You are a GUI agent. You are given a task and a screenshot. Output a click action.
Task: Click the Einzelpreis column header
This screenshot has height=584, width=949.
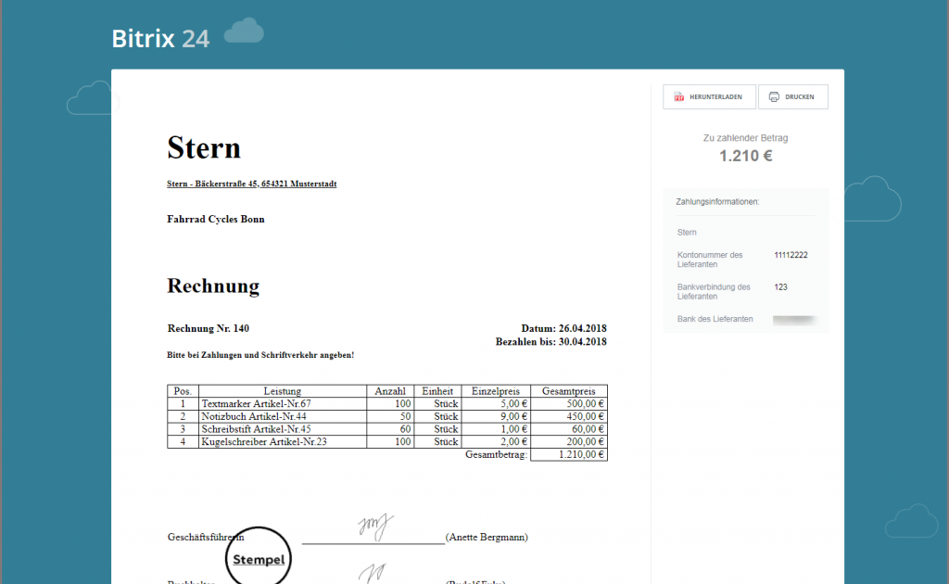(x=496, y=391)
